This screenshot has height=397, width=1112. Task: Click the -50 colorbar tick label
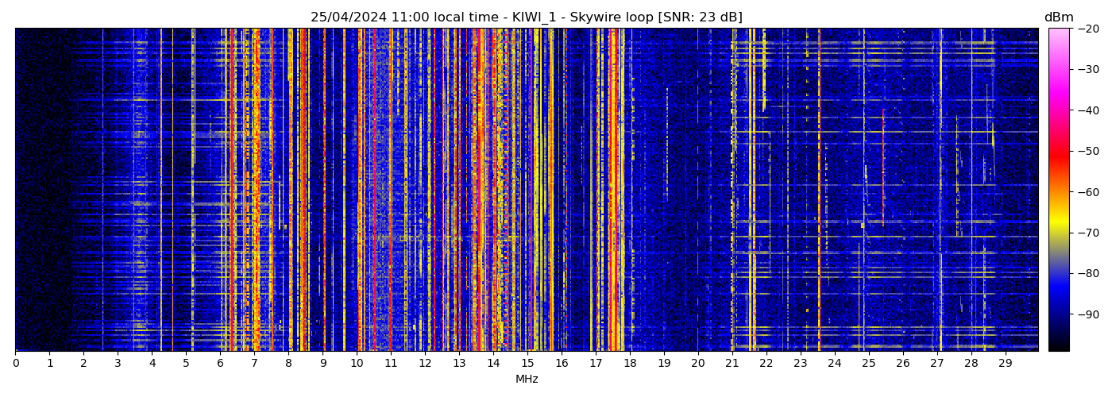tap(1088, 151)
